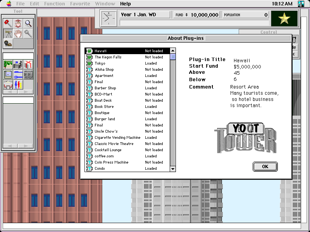Select the magnifying glass zoom tool
Image resolution: width=310 pixels, height=232 pixels.
coord(28,23)
